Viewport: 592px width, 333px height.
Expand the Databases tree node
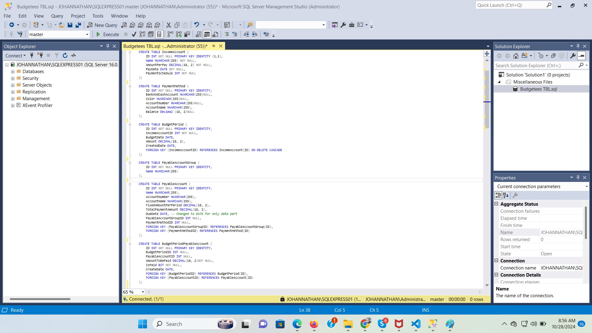click(13, 72)
